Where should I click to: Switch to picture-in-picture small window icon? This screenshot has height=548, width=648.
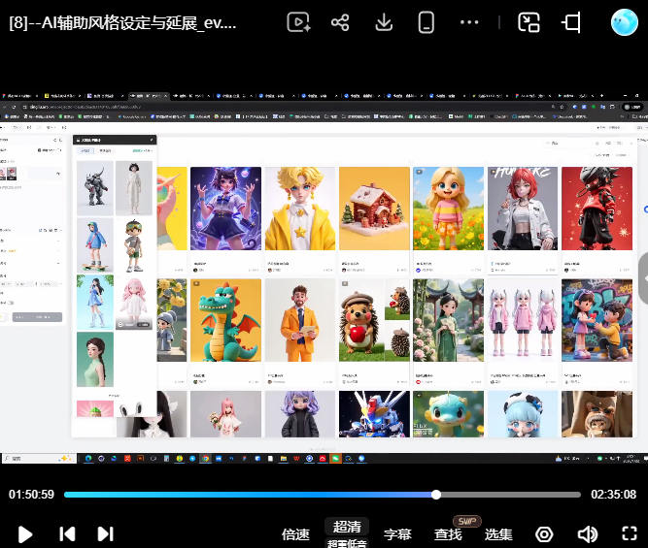point(529,22)
